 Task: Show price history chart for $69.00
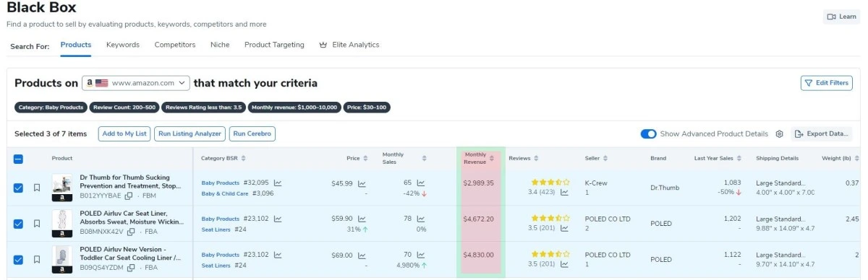point(362,255)
